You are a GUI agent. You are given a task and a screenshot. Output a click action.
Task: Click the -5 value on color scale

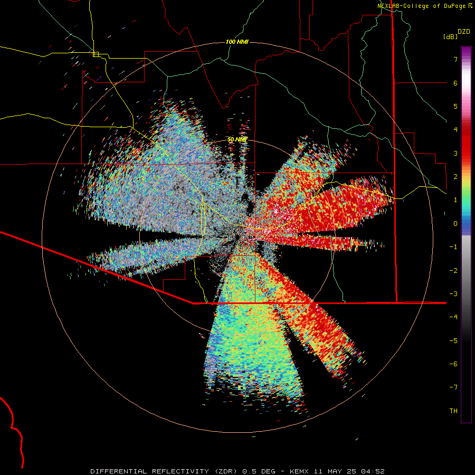pyautogui.click(x=453, y=341)
